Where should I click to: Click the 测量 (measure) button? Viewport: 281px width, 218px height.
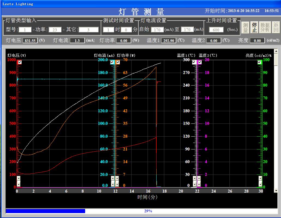click(246, 27)
